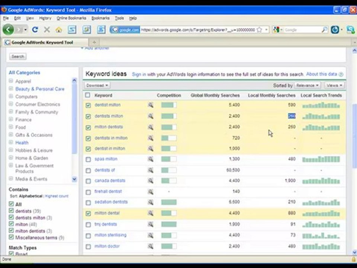
Task: Check the tmj dentists keyword checkbox
Action: pyautogui.click(x=88, y=225)
